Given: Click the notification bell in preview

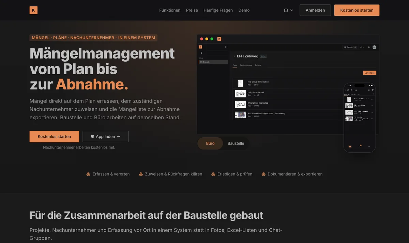Looking at the screenshot, I should click(x=369, y=47).
